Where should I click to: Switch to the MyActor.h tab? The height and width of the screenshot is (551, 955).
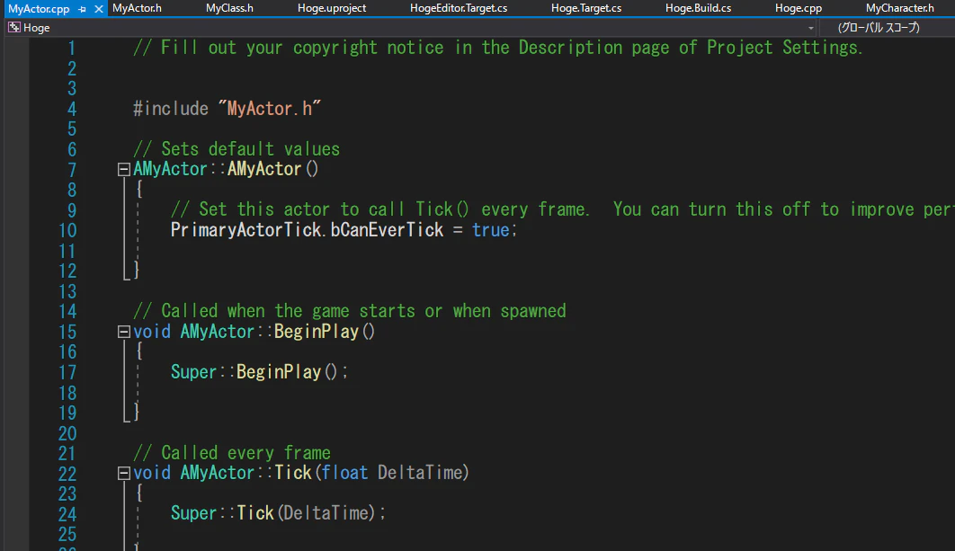[x=137, y=8]
